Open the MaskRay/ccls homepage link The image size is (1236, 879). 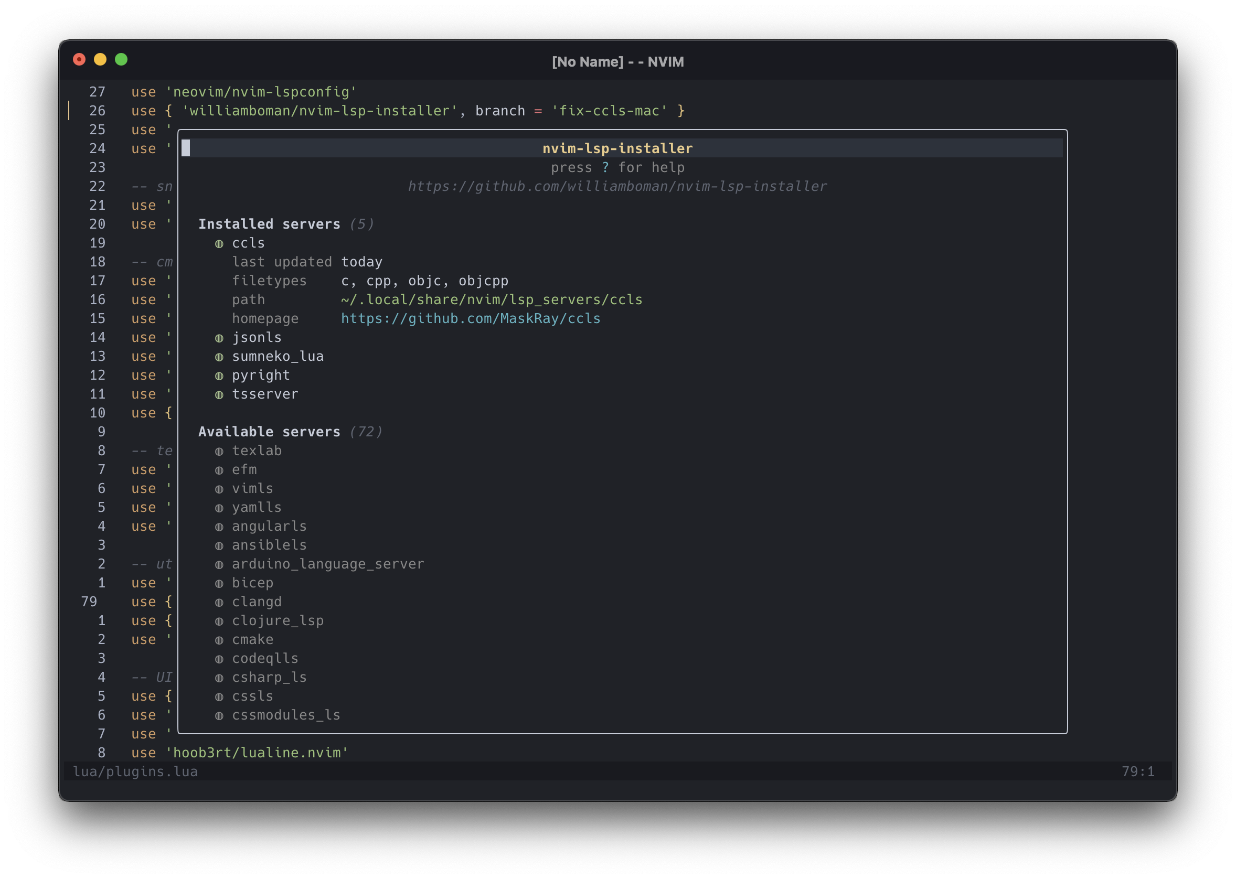point(470,318)
